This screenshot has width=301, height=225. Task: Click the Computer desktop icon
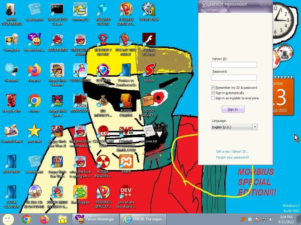[11, 42]
